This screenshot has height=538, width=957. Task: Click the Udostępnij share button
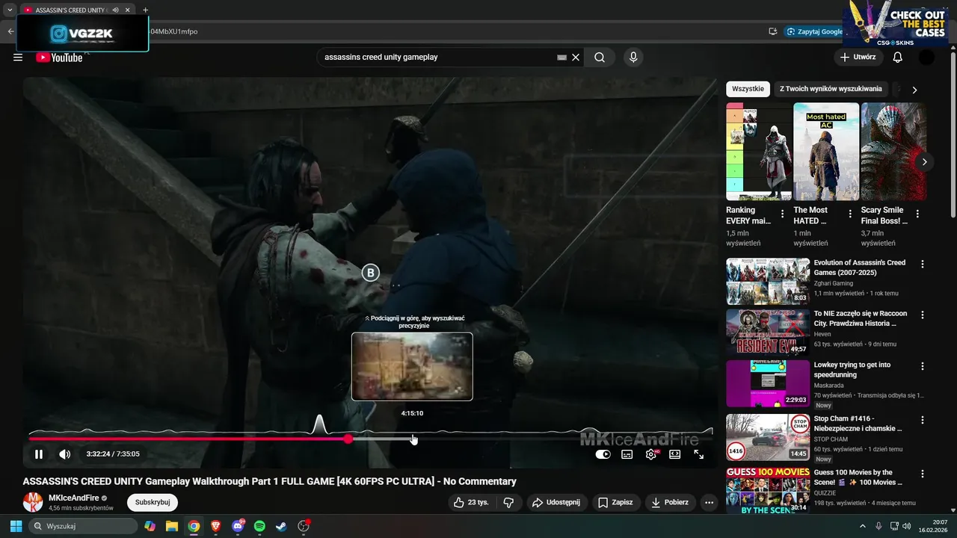click(557, 502)
